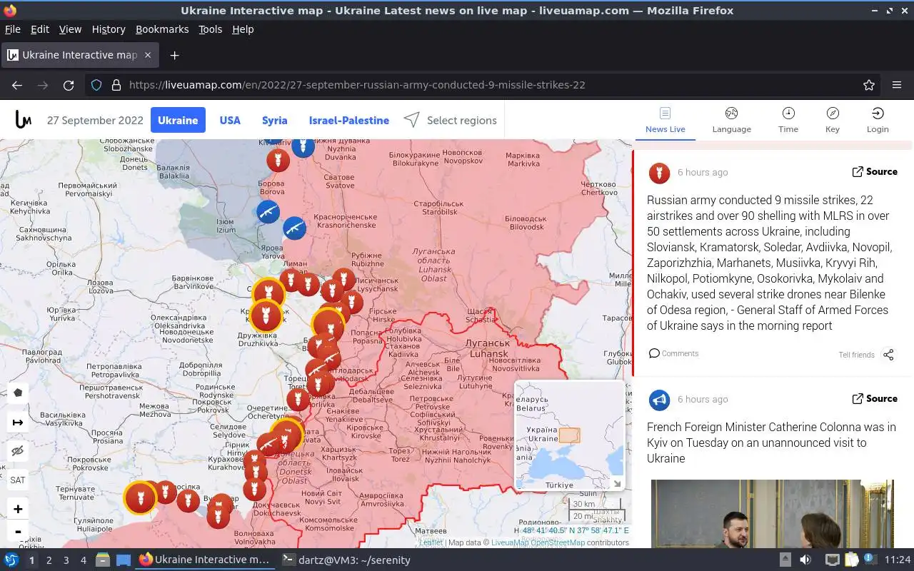
Task: Zoom in the map with plus button
Action: point(18,509)
